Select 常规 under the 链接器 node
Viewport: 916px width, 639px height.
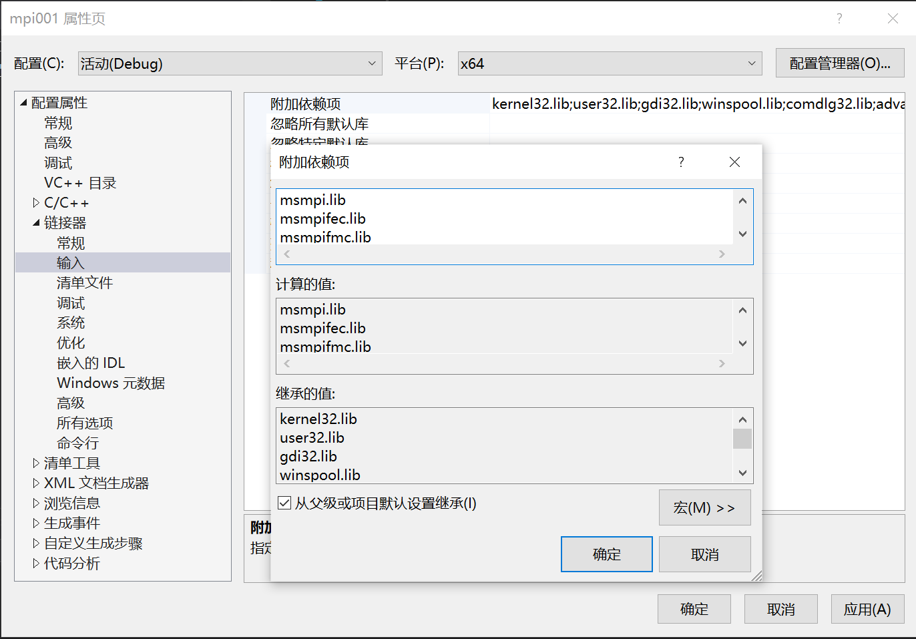pos(70,242)
